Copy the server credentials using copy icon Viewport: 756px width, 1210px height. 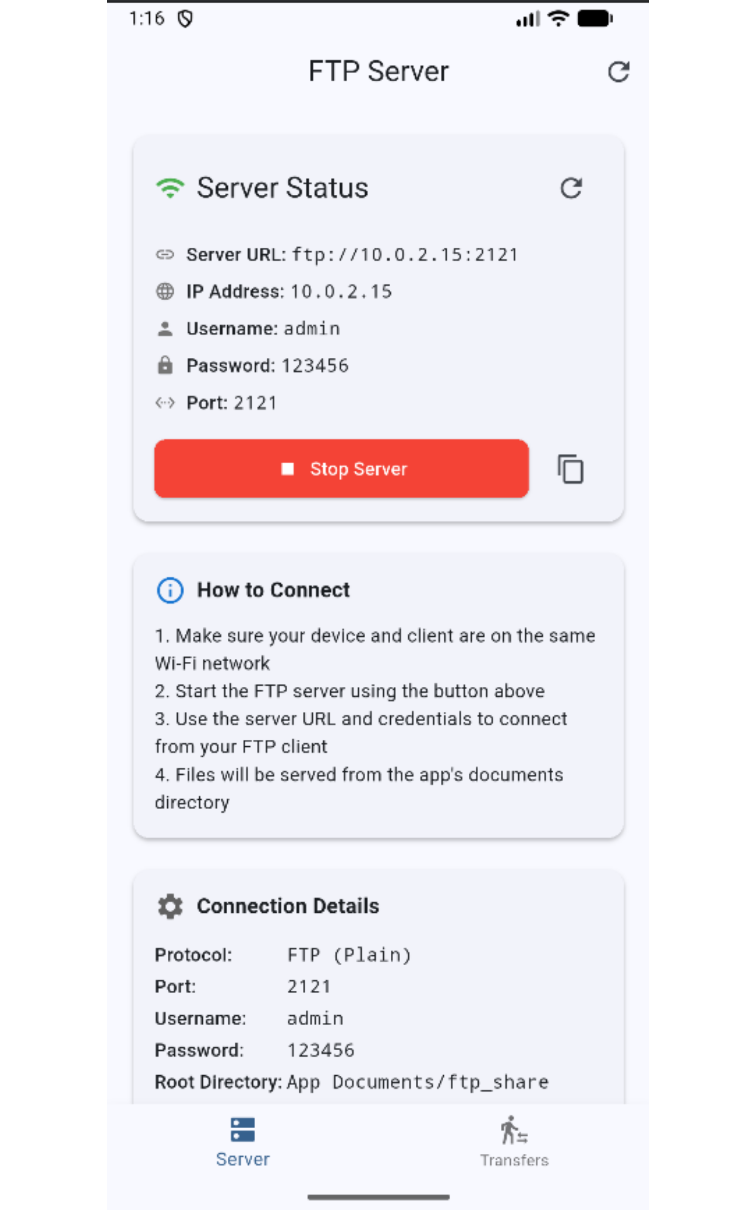click(x=570, y=469)
